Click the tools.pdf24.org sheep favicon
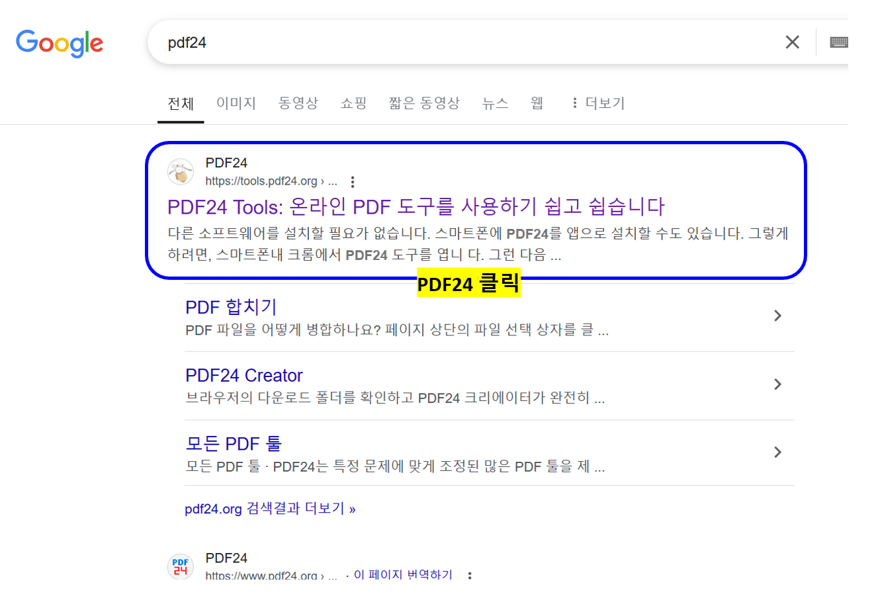This screenshot has height=606, width=876. [x=180, y=172]
